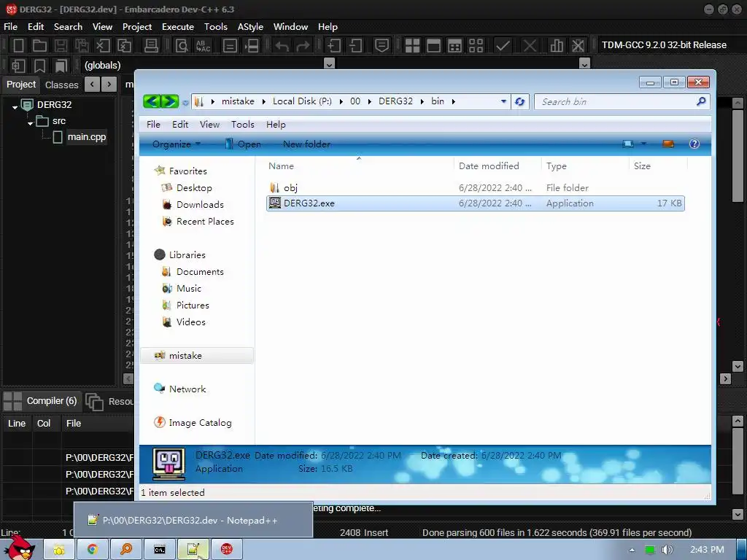Click the Toggle Bookmark icon in Dev-C++ toolbar

point(40,66)
